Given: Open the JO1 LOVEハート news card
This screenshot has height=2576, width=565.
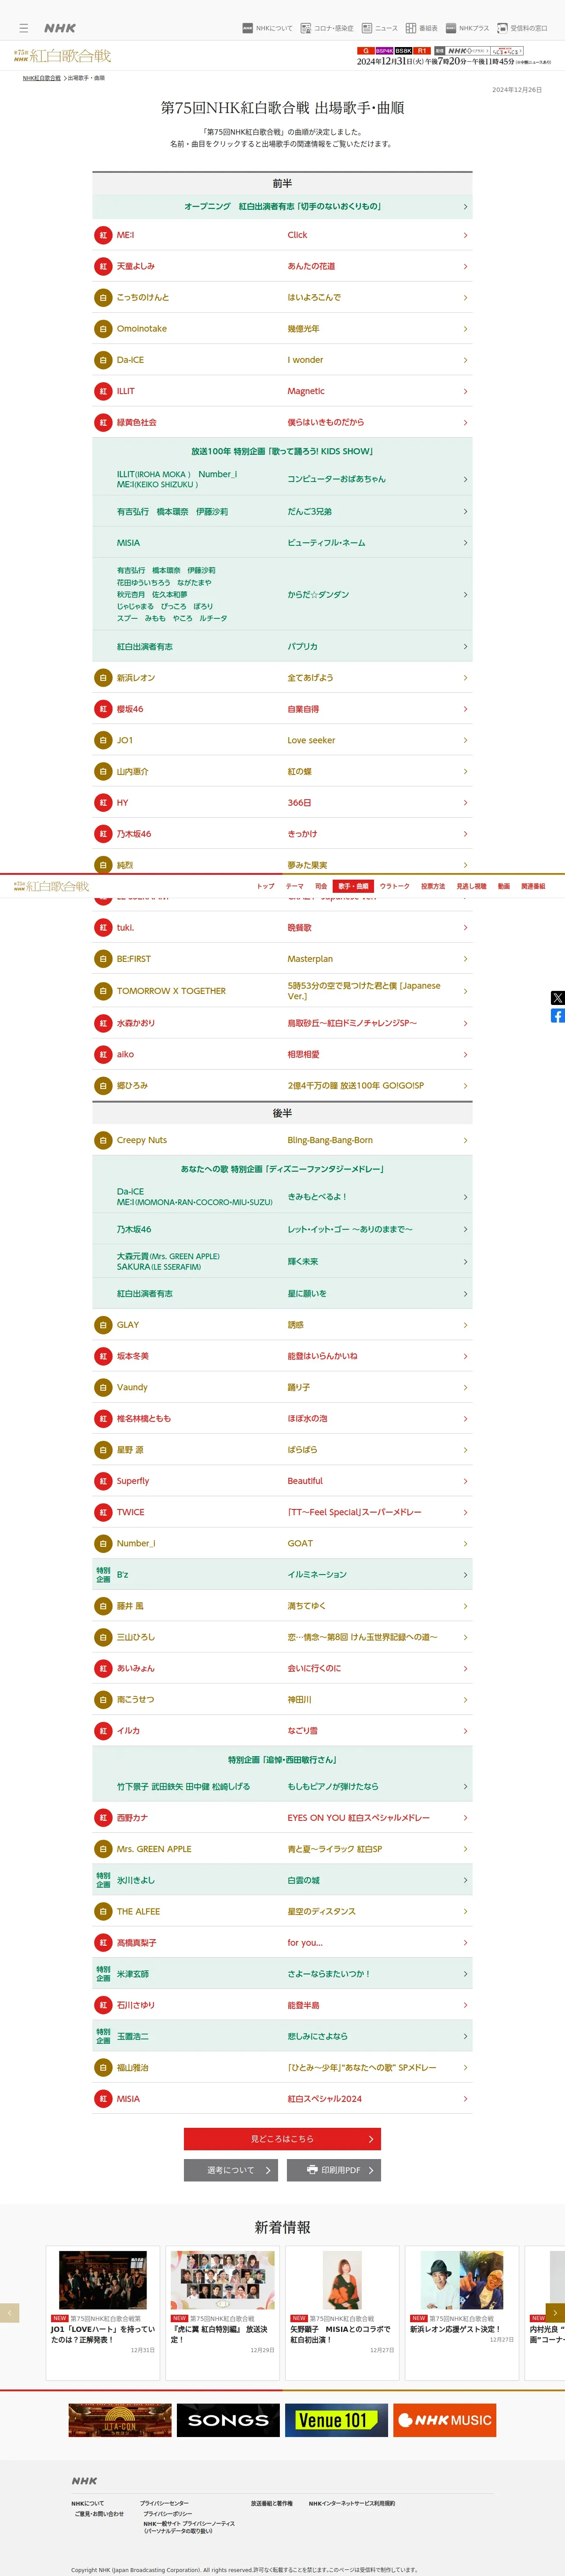Looking at the screenshot, I should point(103,2313).
